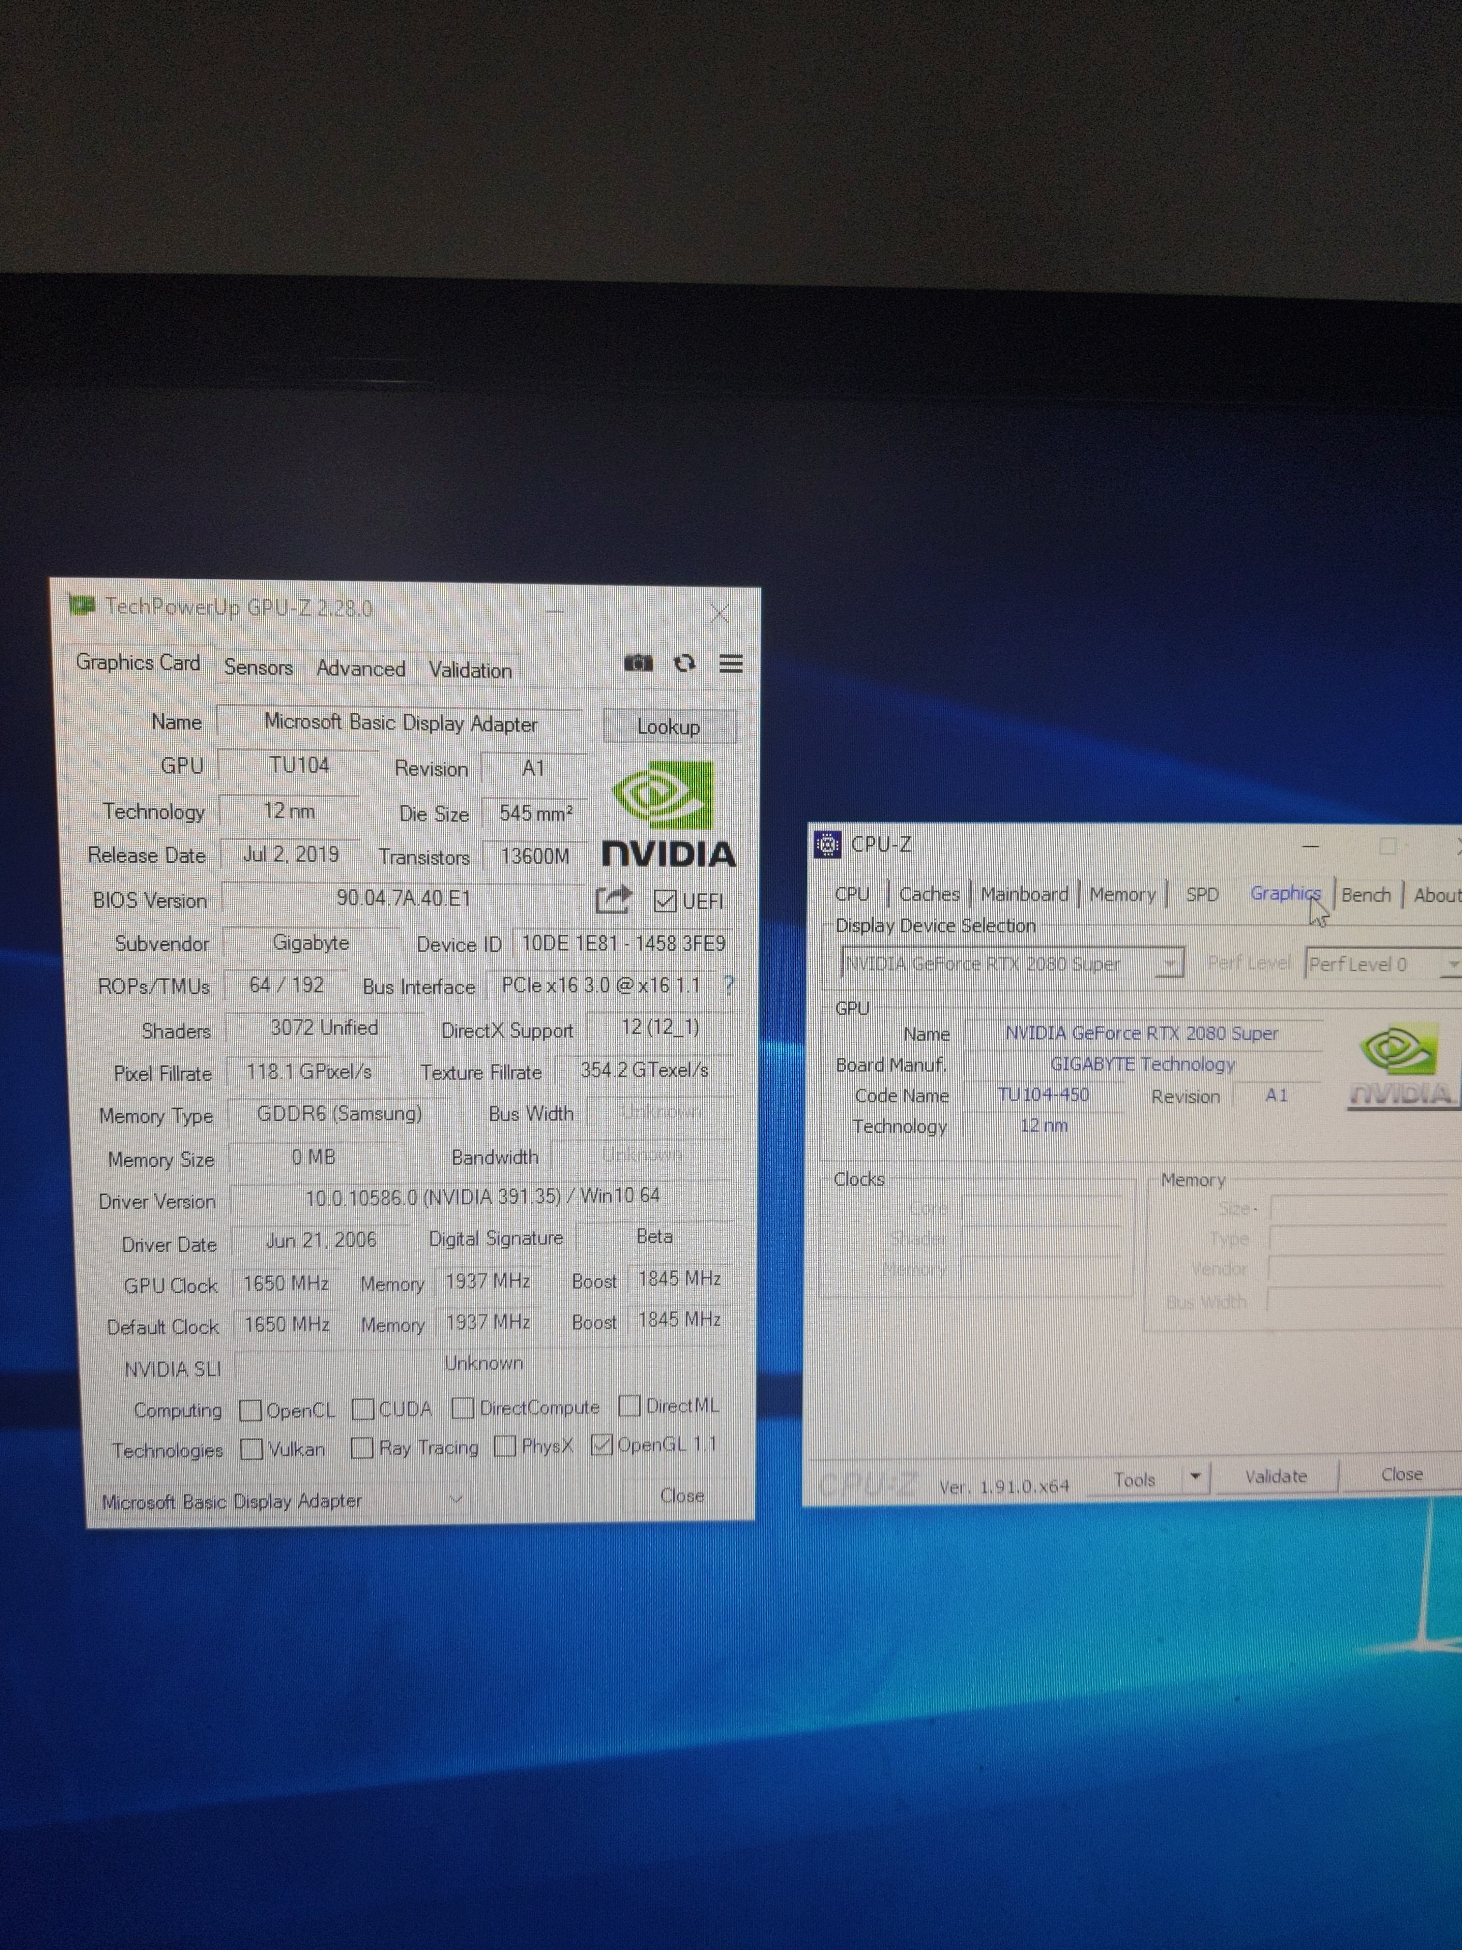The height and width of the screenshot is (1950, 1462).
Task: Click the GPU-Z refresh icon
Action: pos(685,663)
